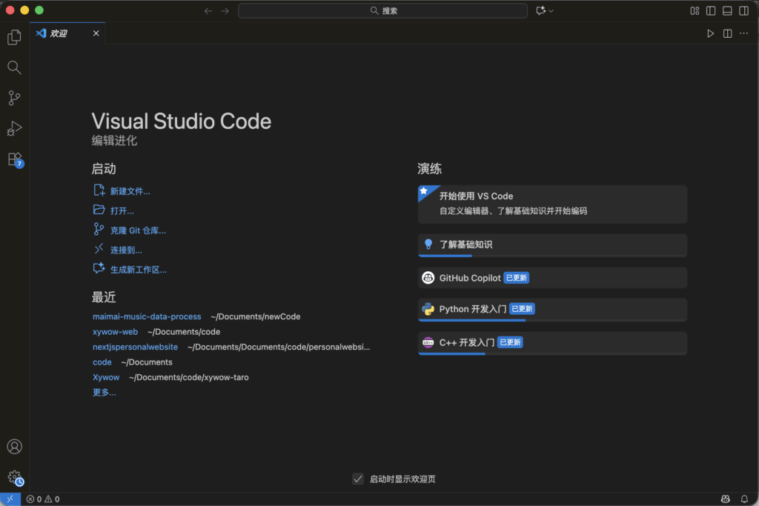This screenshot has height=506, width=759.
Task: Toggle the bottom panel visibility
Action: (727, 11)
